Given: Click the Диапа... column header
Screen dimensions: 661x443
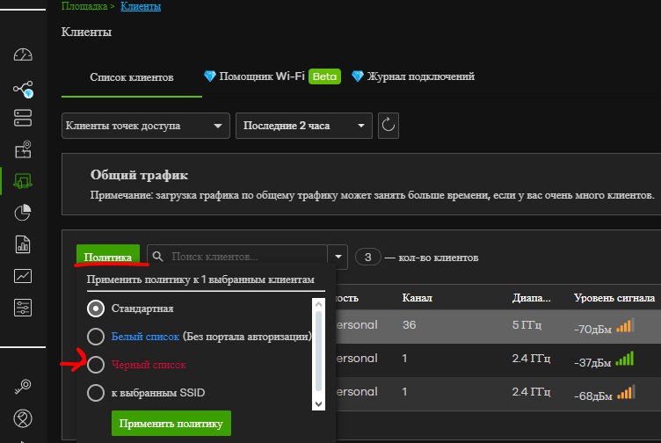Looking at the screenshot, I should coord(531,298).
